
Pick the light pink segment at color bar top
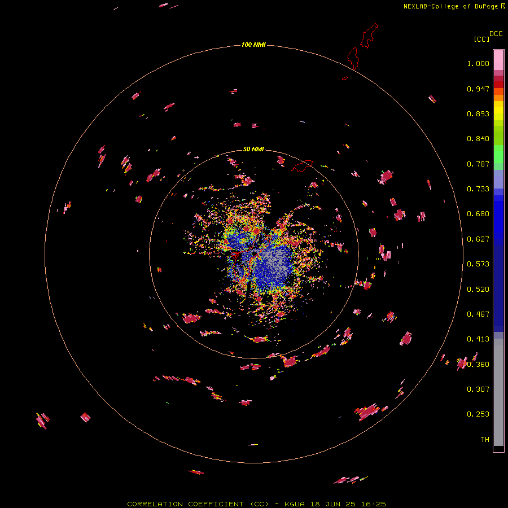point(498,60)
